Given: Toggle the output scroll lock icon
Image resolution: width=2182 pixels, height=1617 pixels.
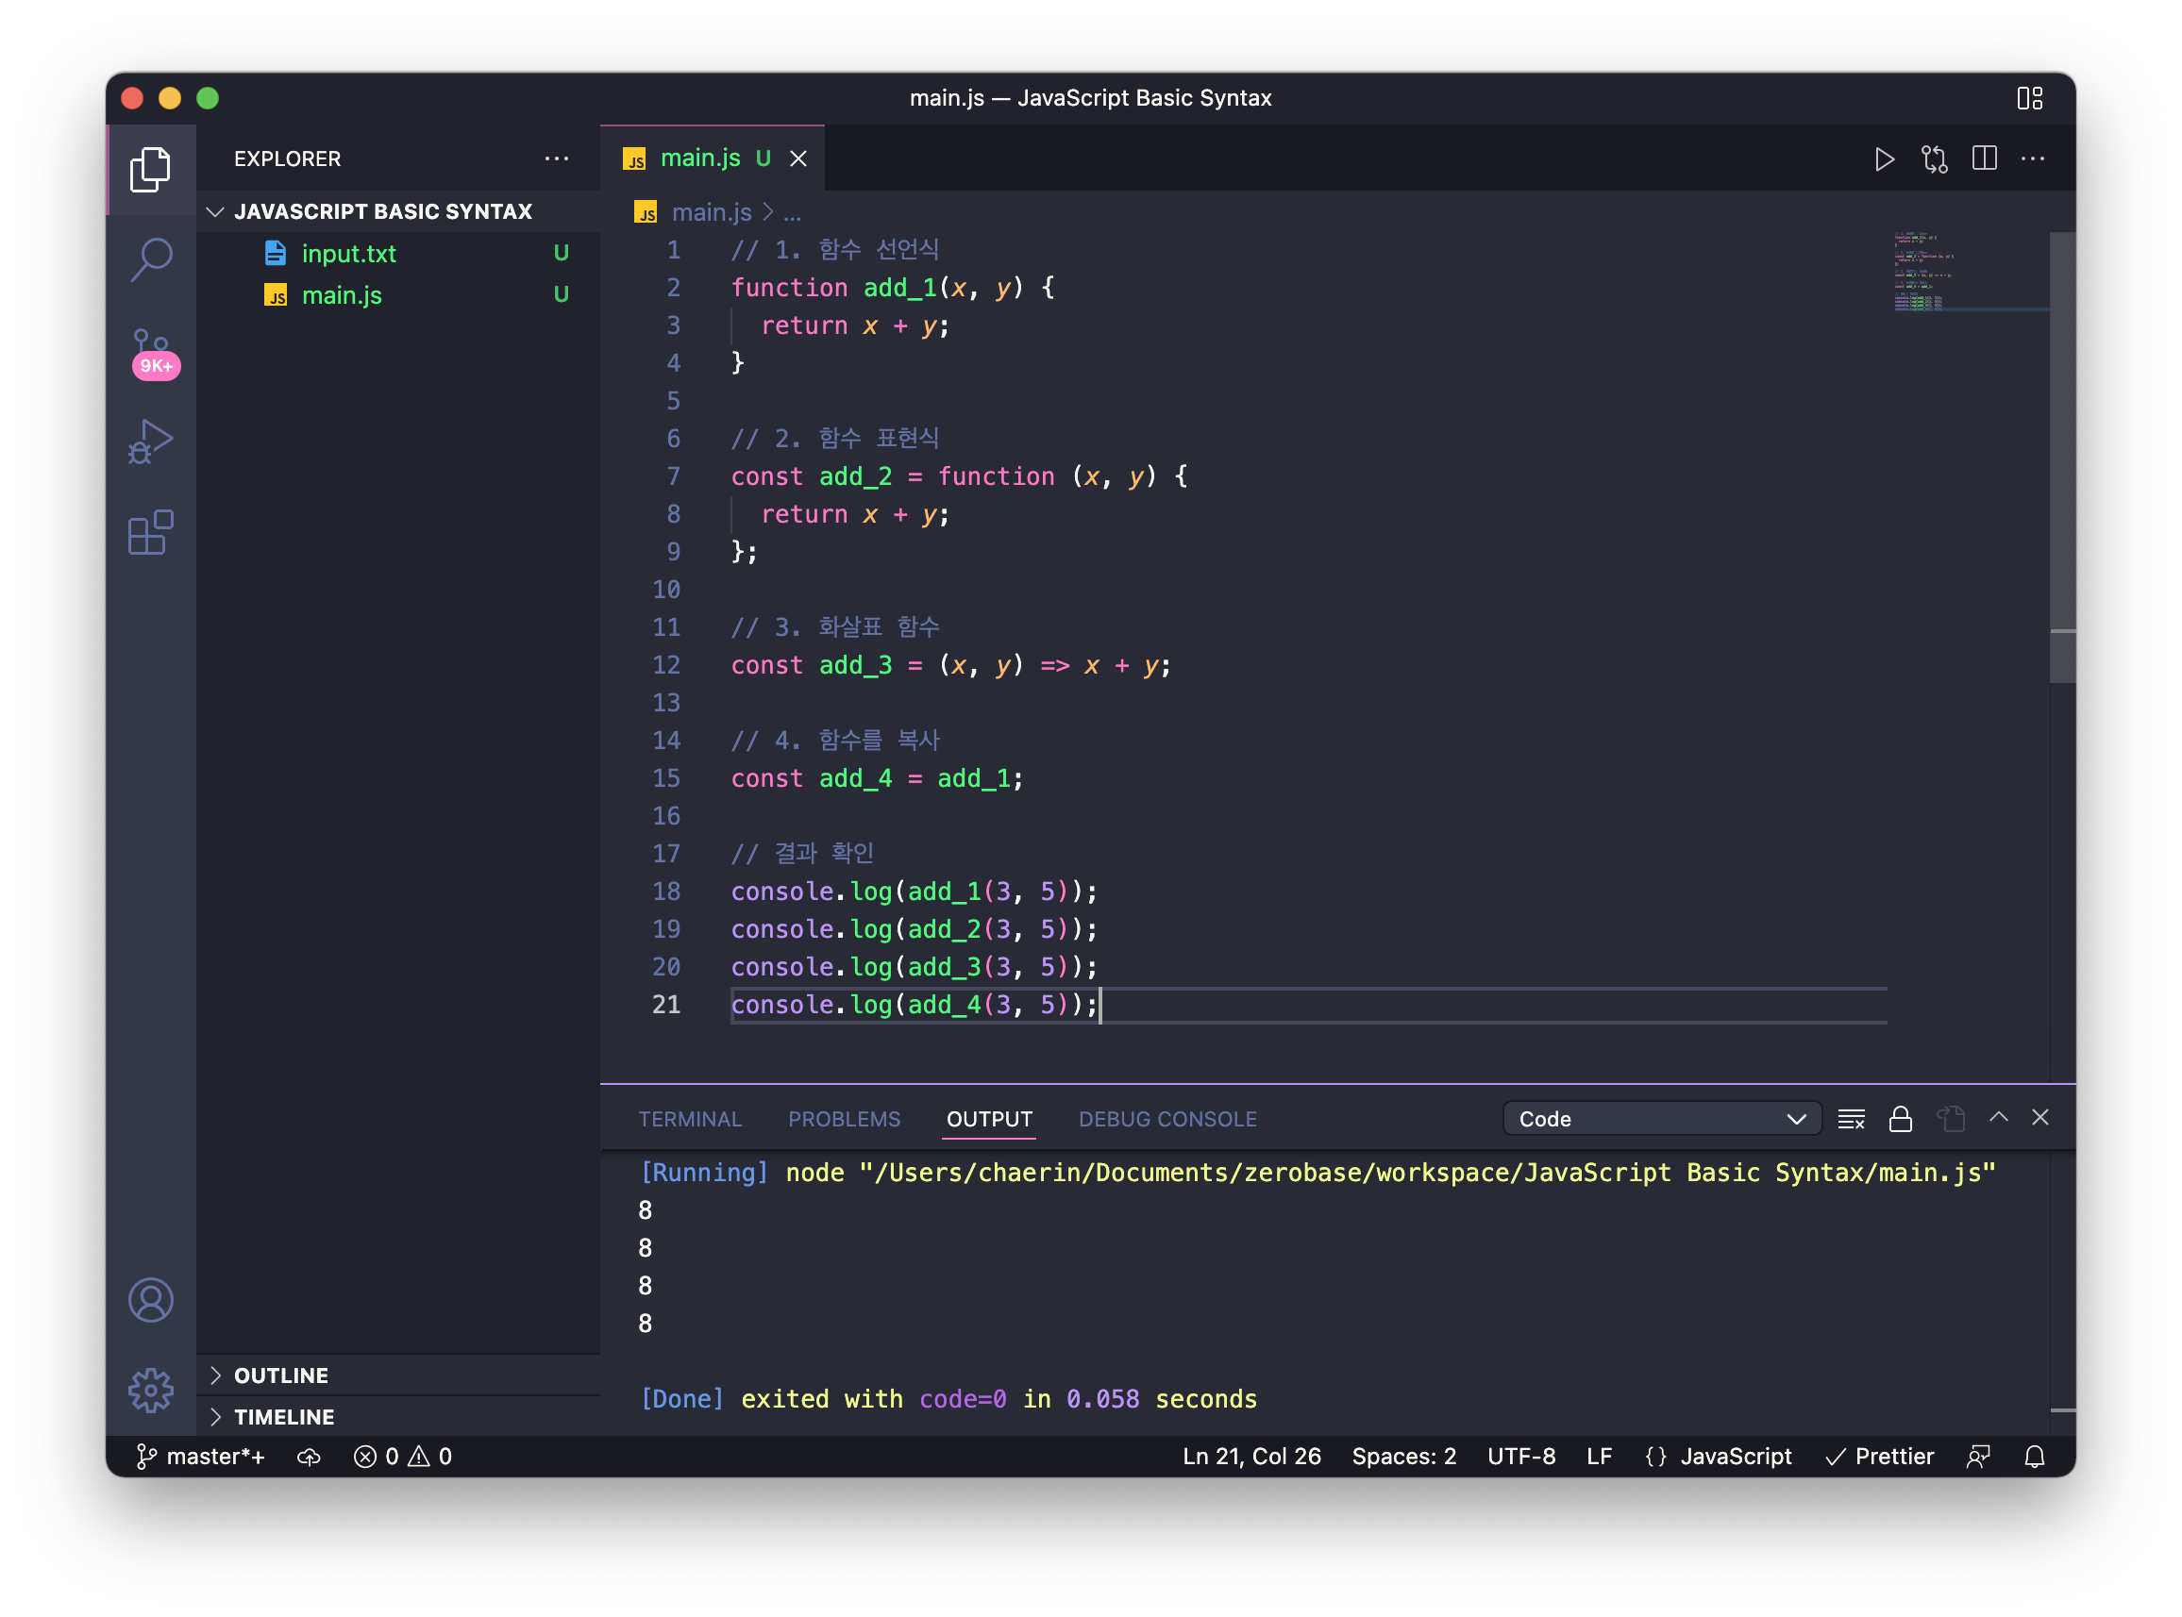Looking at the screenshot, I should click(1900, 1119).
